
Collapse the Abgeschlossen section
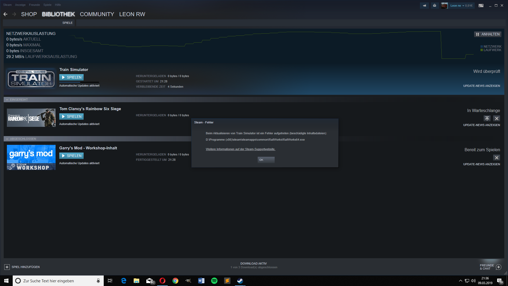[7, 139]
